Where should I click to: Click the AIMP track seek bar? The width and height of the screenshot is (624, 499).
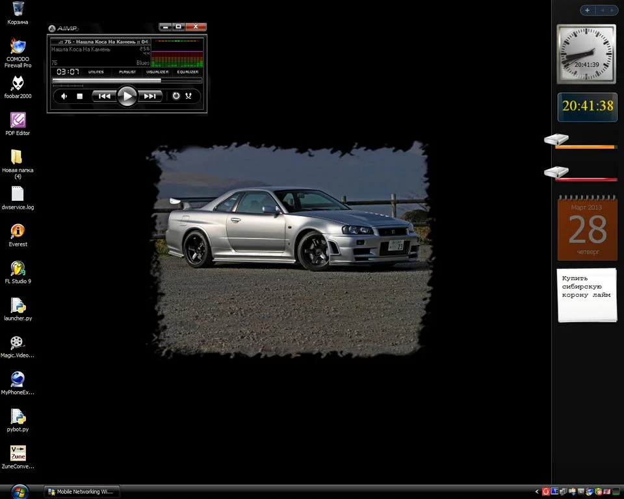click(x=127, y=81)
